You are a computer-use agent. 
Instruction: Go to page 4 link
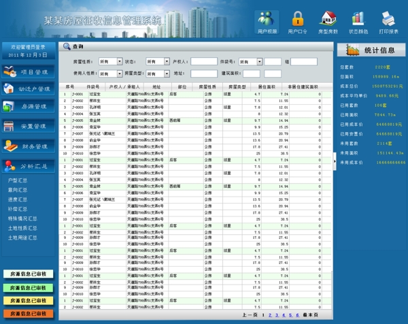click(284, 315)
